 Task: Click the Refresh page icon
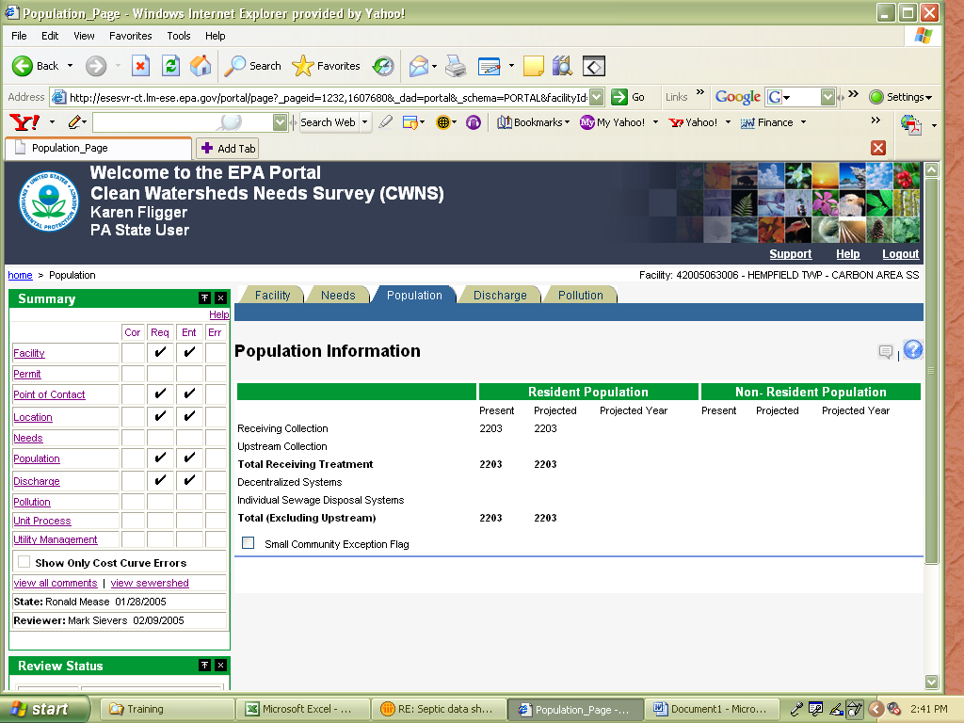170,66
